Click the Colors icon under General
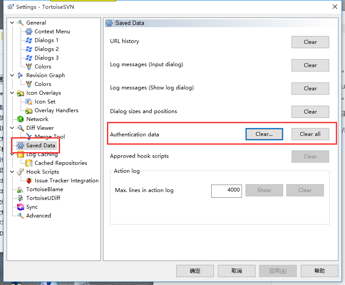The height and width of the screenshot is (285, 345). pos(29,67)
